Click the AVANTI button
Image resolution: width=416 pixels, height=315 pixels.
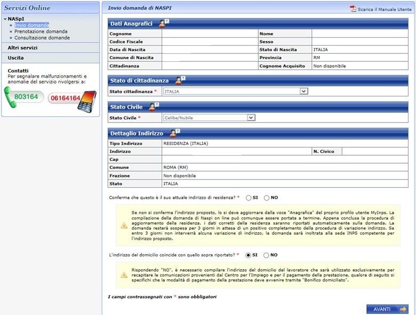[x=387, y=309]
